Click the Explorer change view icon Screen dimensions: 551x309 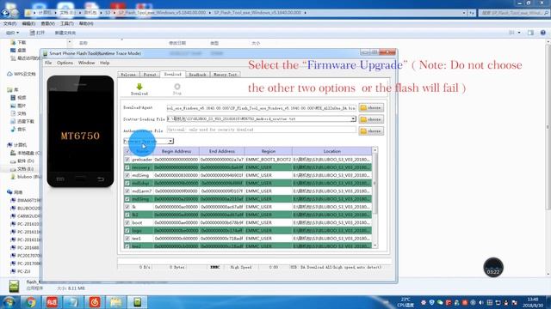tap(511, 33)
